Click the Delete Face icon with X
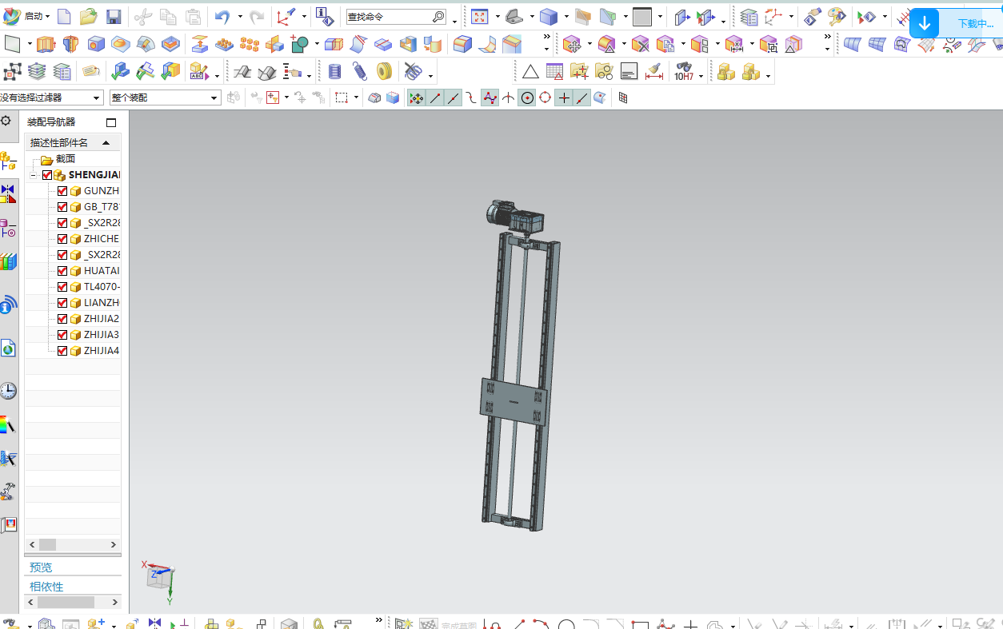 click(640, 44)
